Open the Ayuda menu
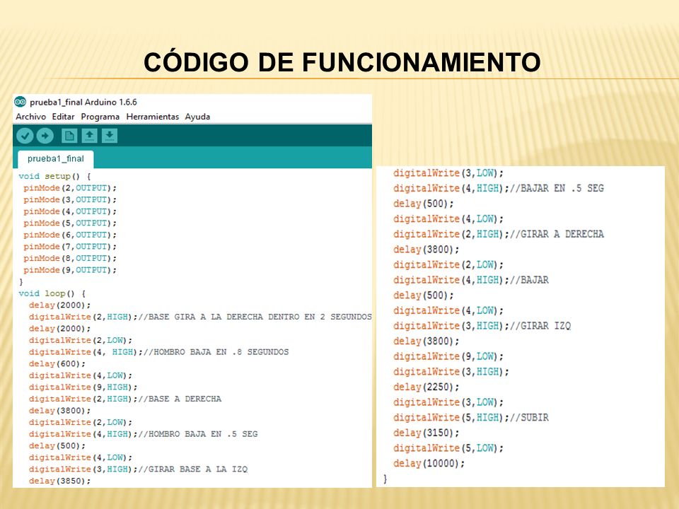The image size is (679, 509). pos(197,117)
